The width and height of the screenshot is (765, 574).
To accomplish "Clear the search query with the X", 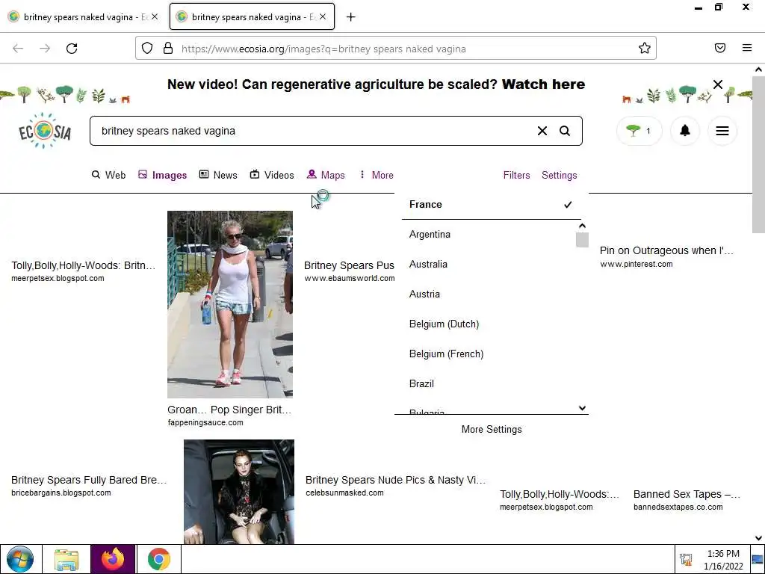I will tap(542, 131).
